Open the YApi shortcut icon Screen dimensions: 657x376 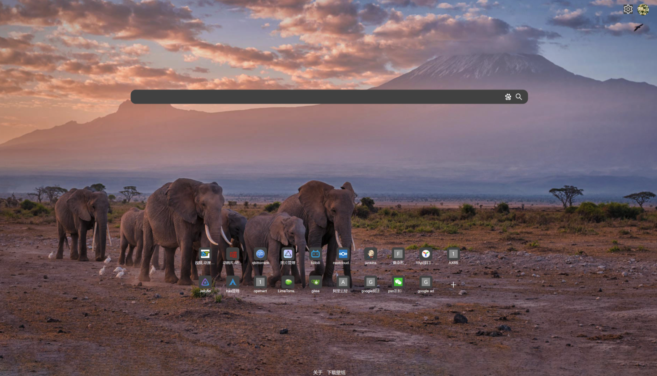pyautogui.click(x=426, y=254)
